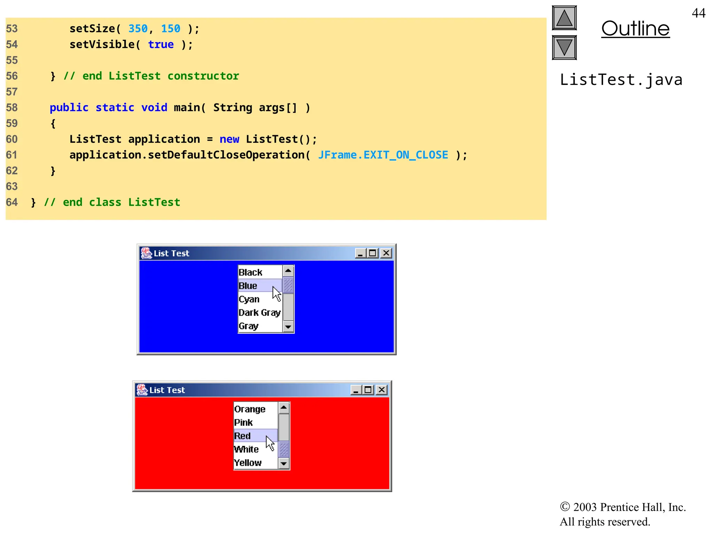Click the '// end ListTest constructor' comment

pos(151,76)
